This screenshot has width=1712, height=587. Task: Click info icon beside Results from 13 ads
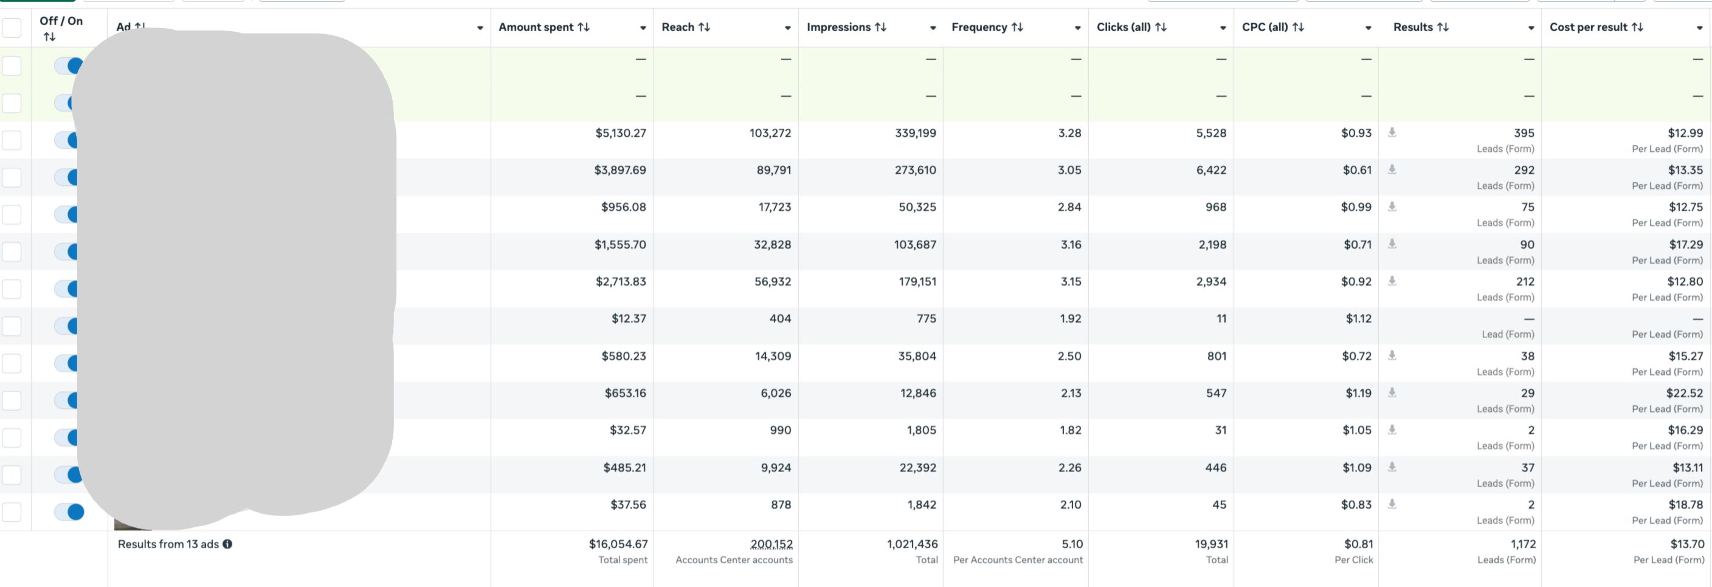[x=227, y=544]
